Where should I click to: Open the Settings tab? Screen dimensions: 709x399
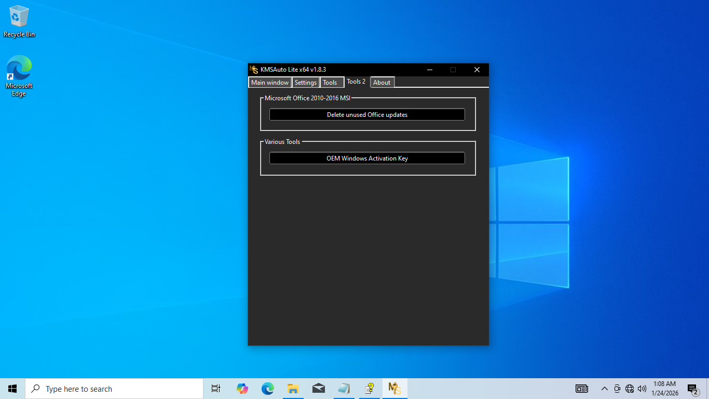pos(306,83)
